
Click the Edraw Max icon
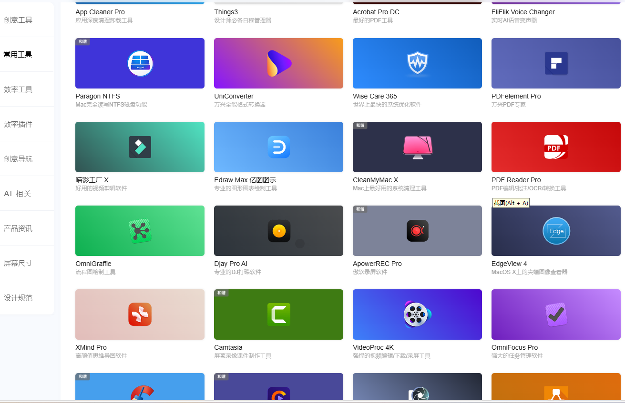(279, 147)
